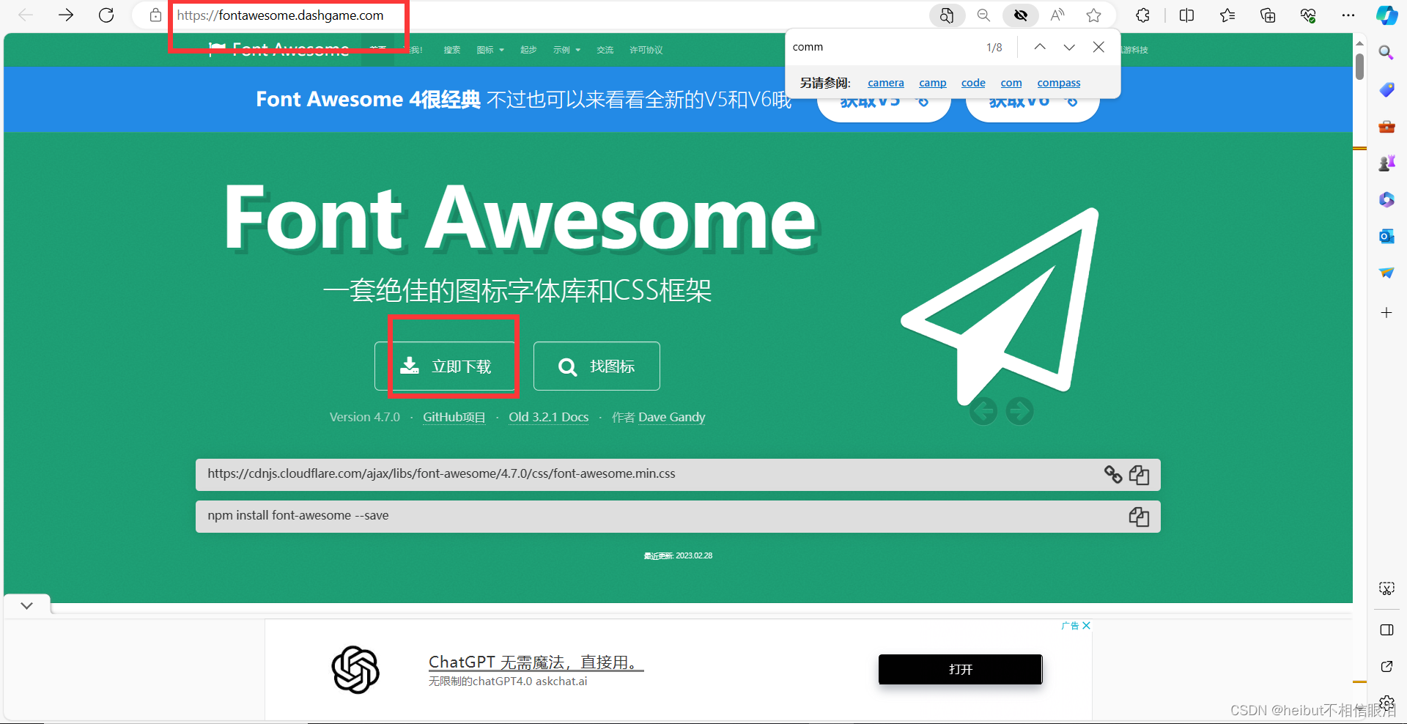Open the Favorites list icon

click(x=1227, y=15)
